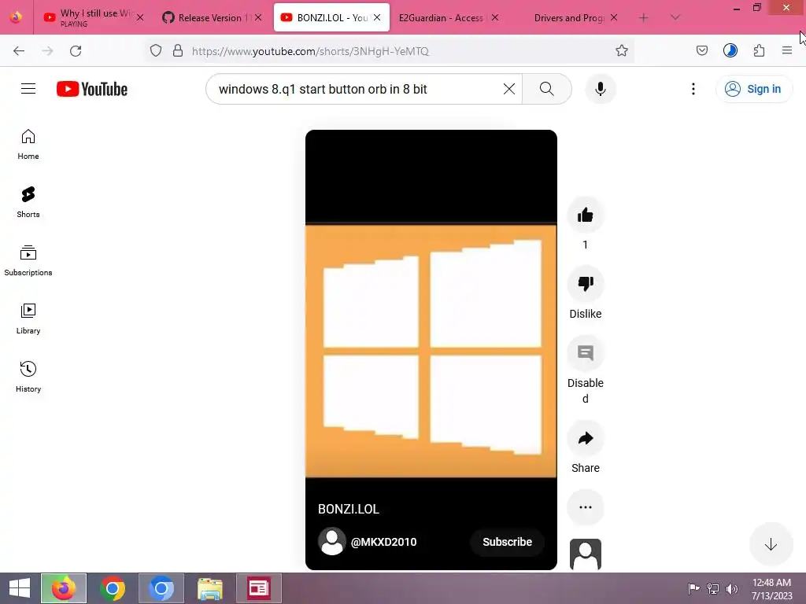
Task: Open tracking protection shield info
Action: pos(156,51)
